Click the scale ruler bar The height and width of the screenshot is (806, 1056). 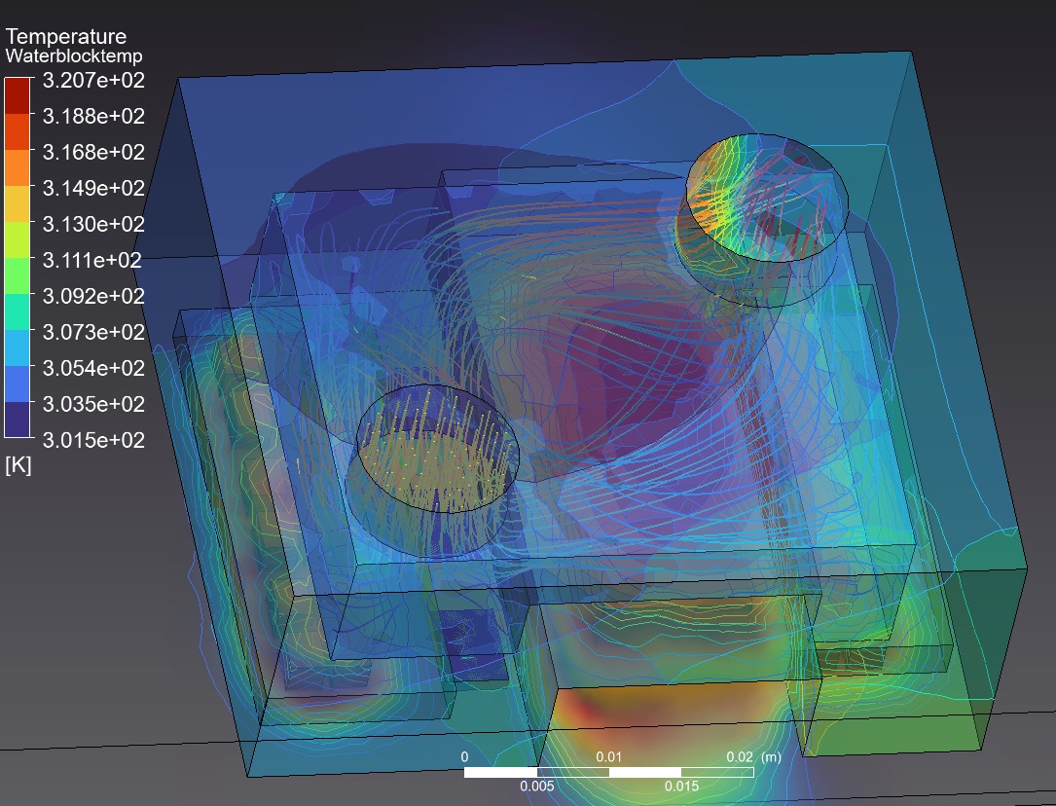609,772
